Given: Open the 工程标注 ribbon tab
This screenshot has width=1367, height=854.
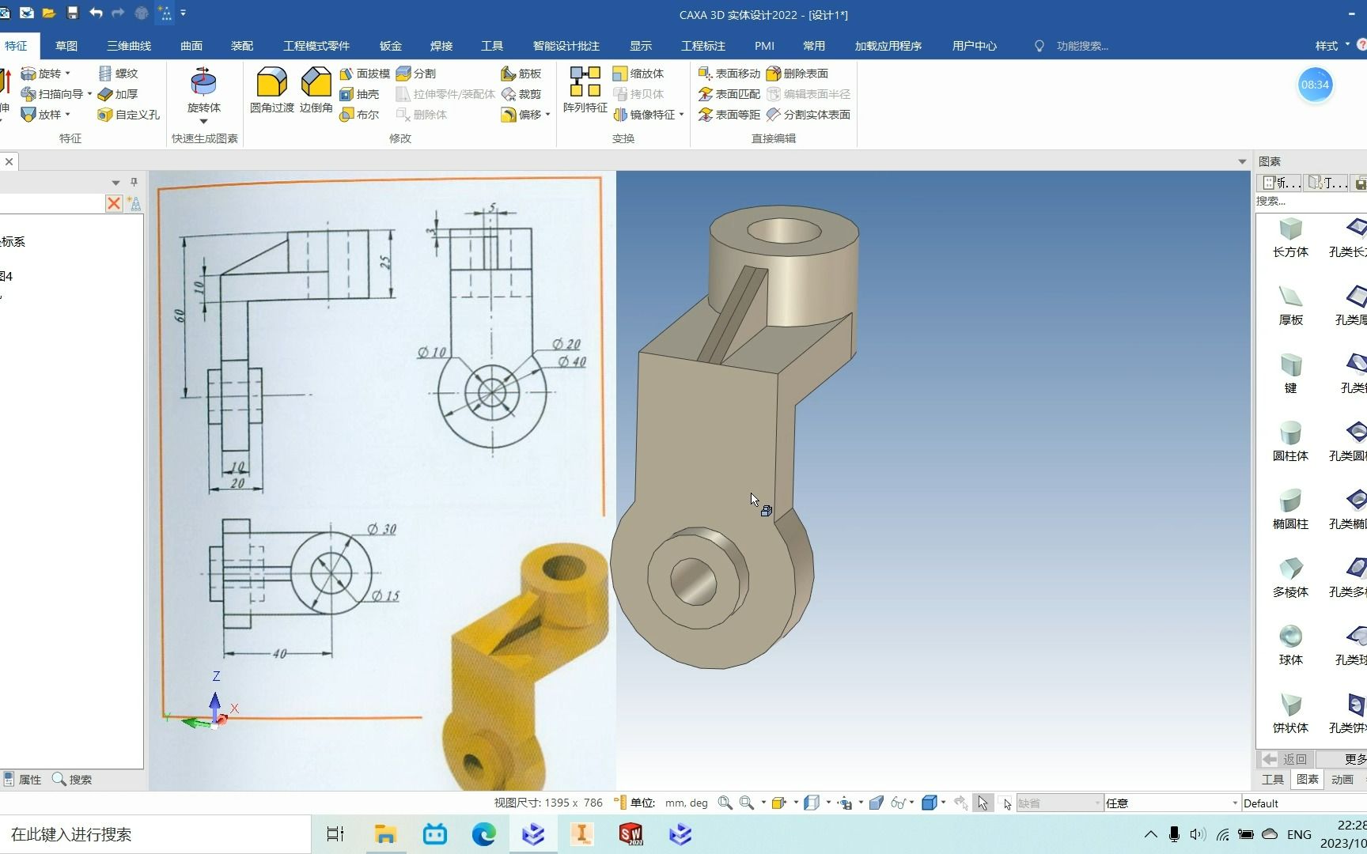Looking at the screenshot, I should point(703,46).
